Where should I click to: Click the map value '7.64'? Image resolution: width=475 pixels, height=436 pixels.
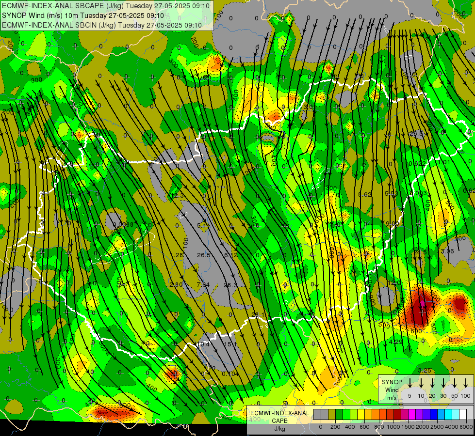(x=203, y=284)
